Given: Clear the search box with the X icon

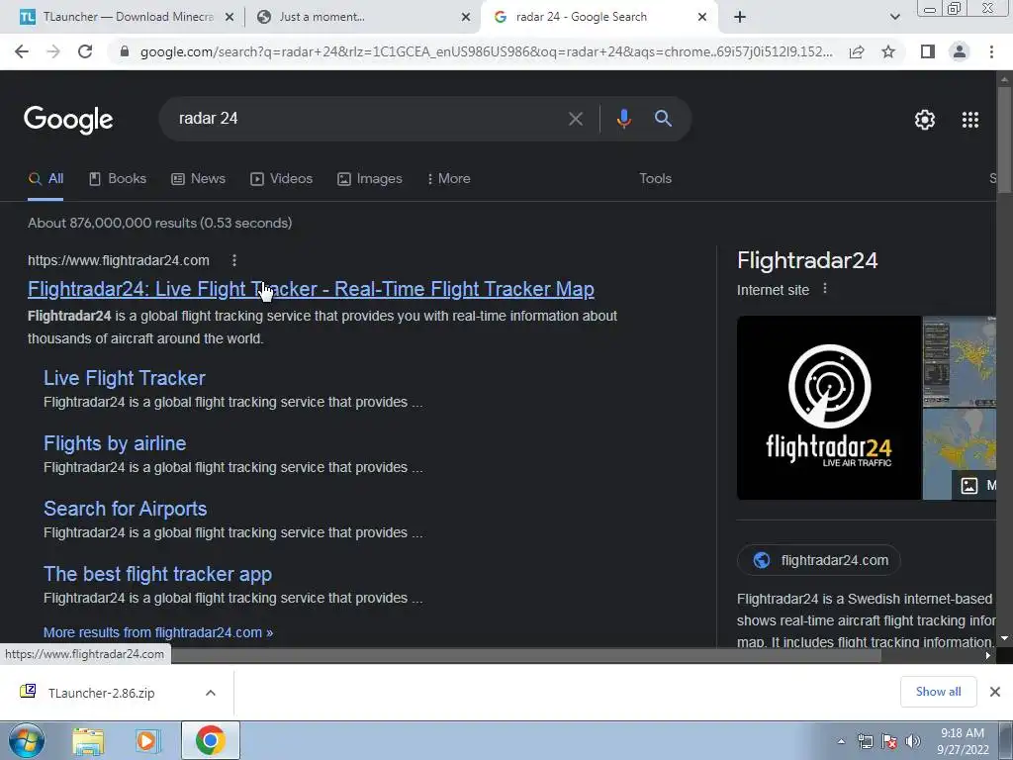Looking at the screenshot, I should pos(575,119).
